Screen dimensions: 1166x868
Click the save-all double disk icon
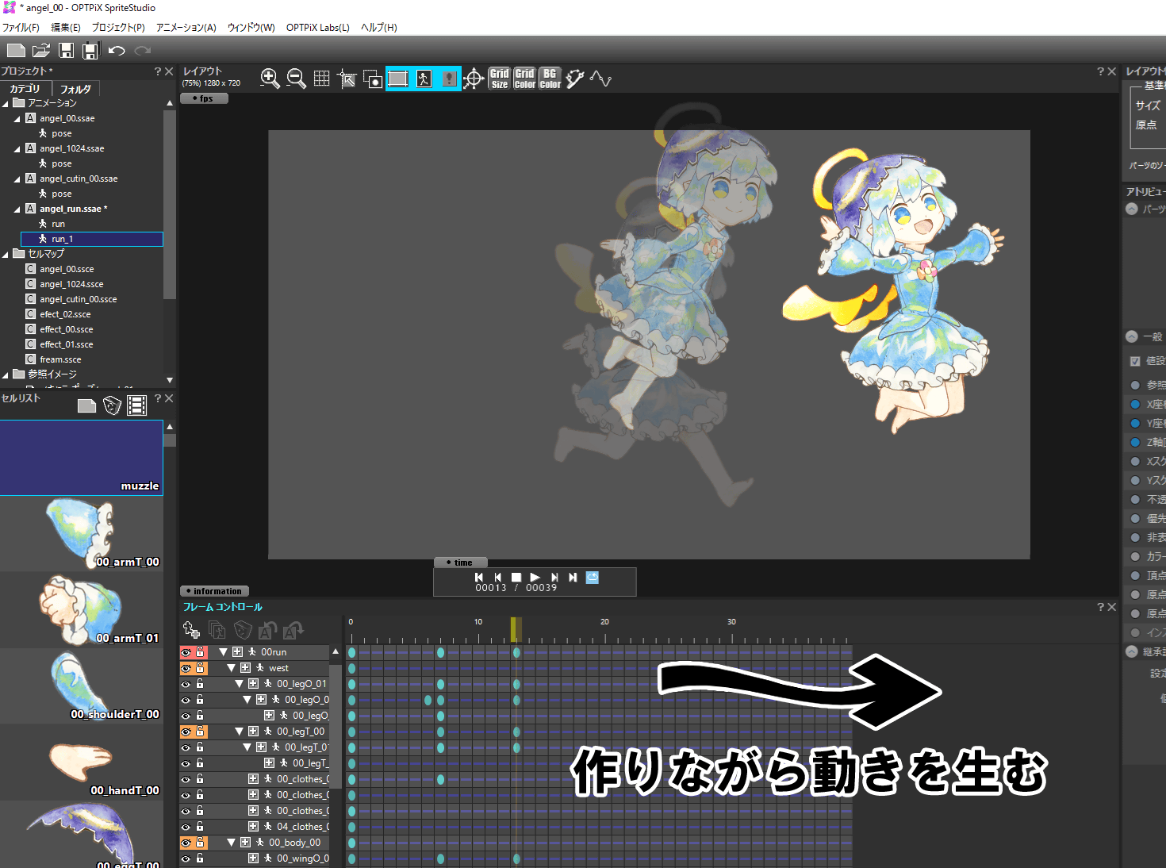click(x=91, y=51)
